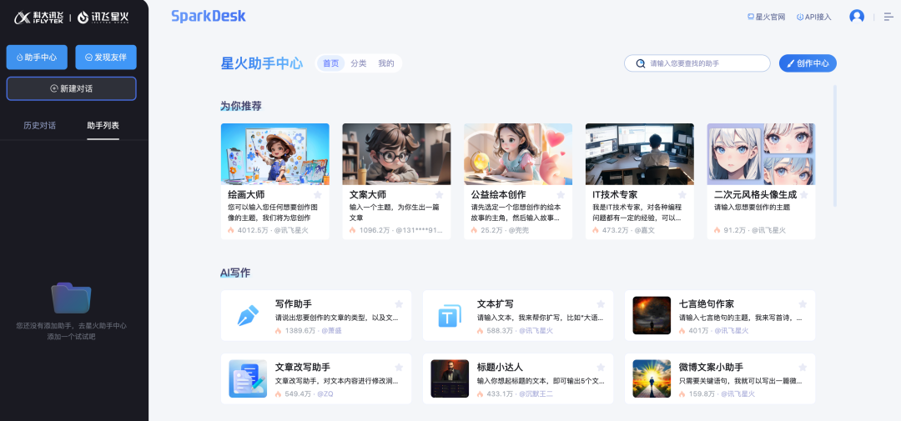Viewport: 901px width, 421px height.
Task: Switch to 助手列表 tab
Action: pyautogui.click(x=103, y=125)
